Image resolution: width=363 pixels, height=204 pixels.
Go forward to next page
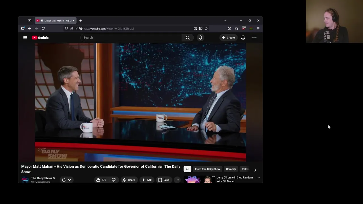36,29
